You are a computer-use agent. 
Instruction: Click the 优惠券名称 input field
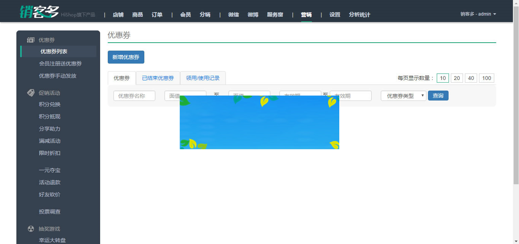click(134, 96)
